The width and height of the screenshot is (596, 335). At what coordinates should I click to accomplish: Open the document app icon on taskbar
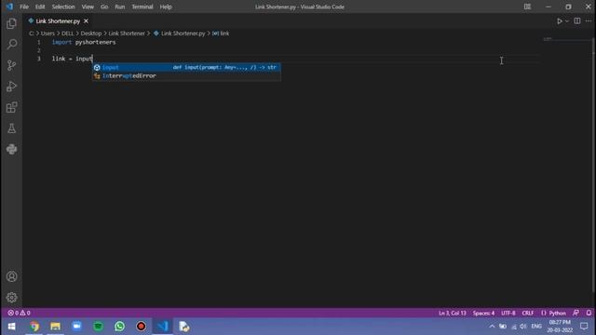pos(184,327)
